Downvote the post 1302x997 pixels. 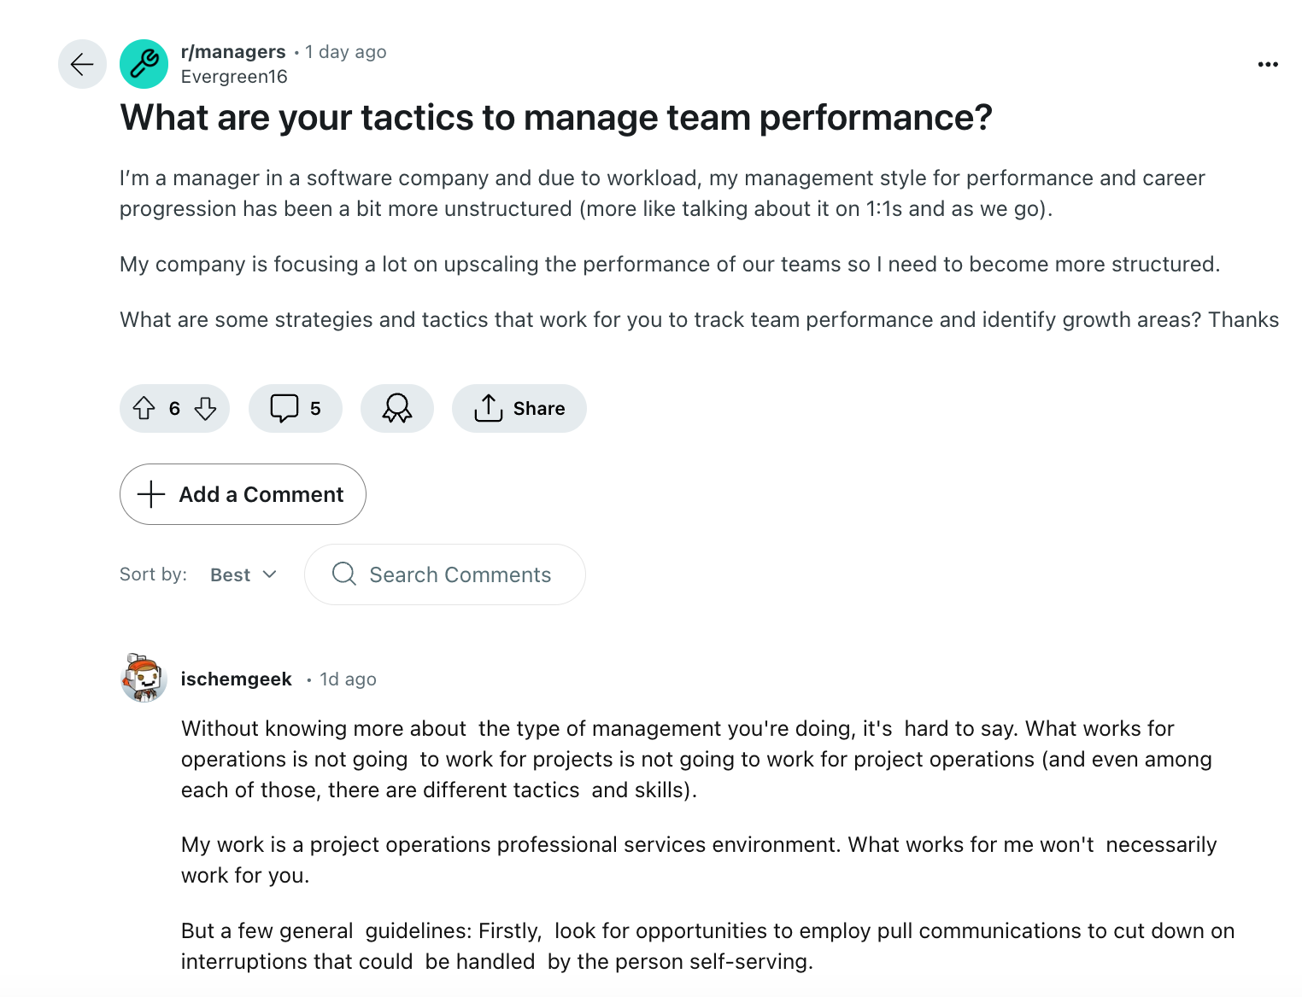pyautogui.click(x=204, y=408)
